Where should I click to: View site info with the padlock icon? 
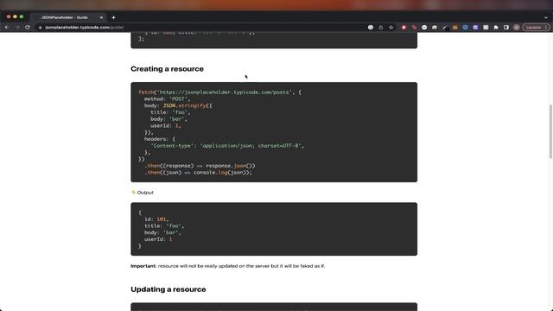(41, 27)
